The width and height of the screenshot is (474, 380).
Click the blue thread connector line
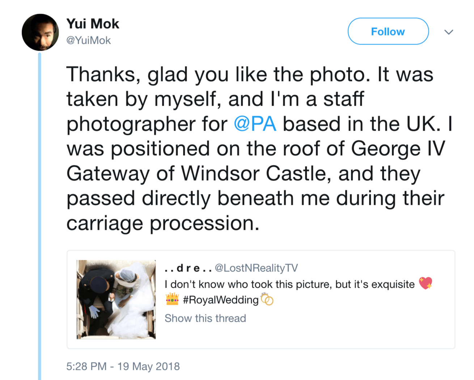point(40,217)
